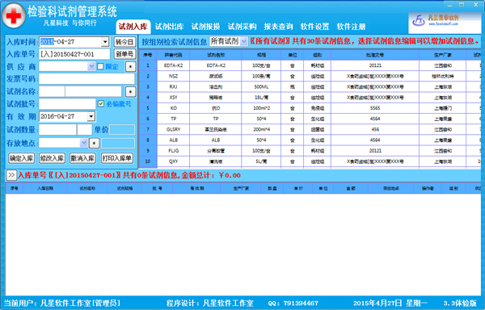Click the short code box of 试剂名称
The width and height of the screenshot is (485, 310).
tap(52, 91)
